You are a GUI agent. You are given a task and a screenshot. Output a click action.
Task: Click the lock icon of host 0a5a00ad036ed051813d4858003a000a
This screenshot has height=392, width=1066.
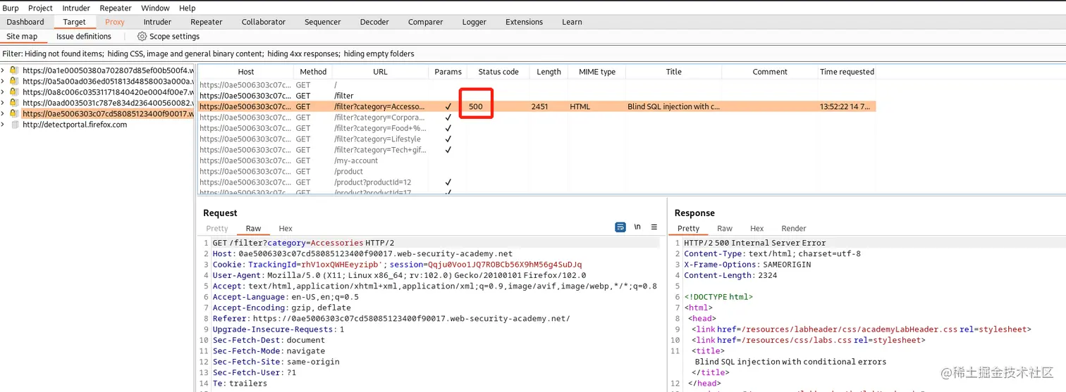tap(14, 81)
